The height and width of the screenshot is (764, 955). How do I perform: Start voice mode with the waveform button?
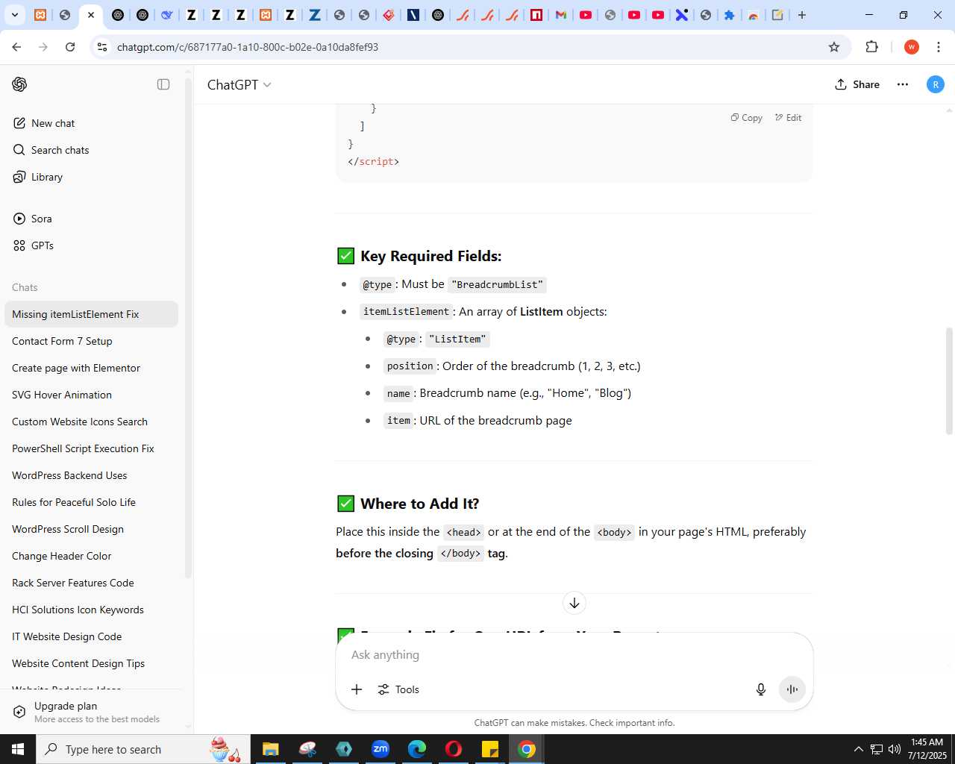point(792,689)
